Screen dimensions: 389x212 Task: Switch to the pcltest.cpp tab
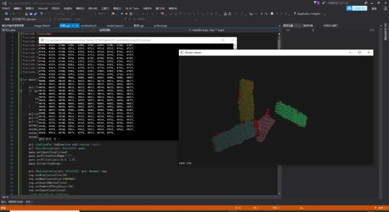click(x=160, y=26)
